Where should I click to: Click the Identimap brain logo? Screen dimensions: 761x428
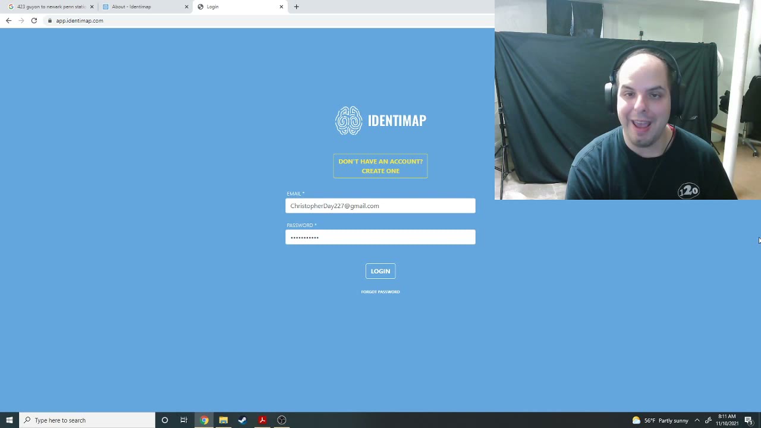point(348,121)
